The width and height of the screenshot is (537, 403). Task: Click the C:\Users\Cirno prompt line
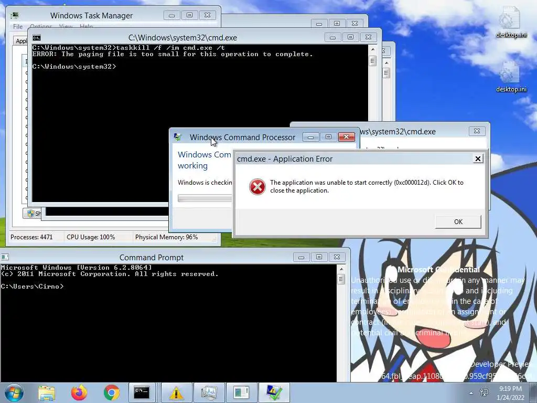click(x=32, y=287)
